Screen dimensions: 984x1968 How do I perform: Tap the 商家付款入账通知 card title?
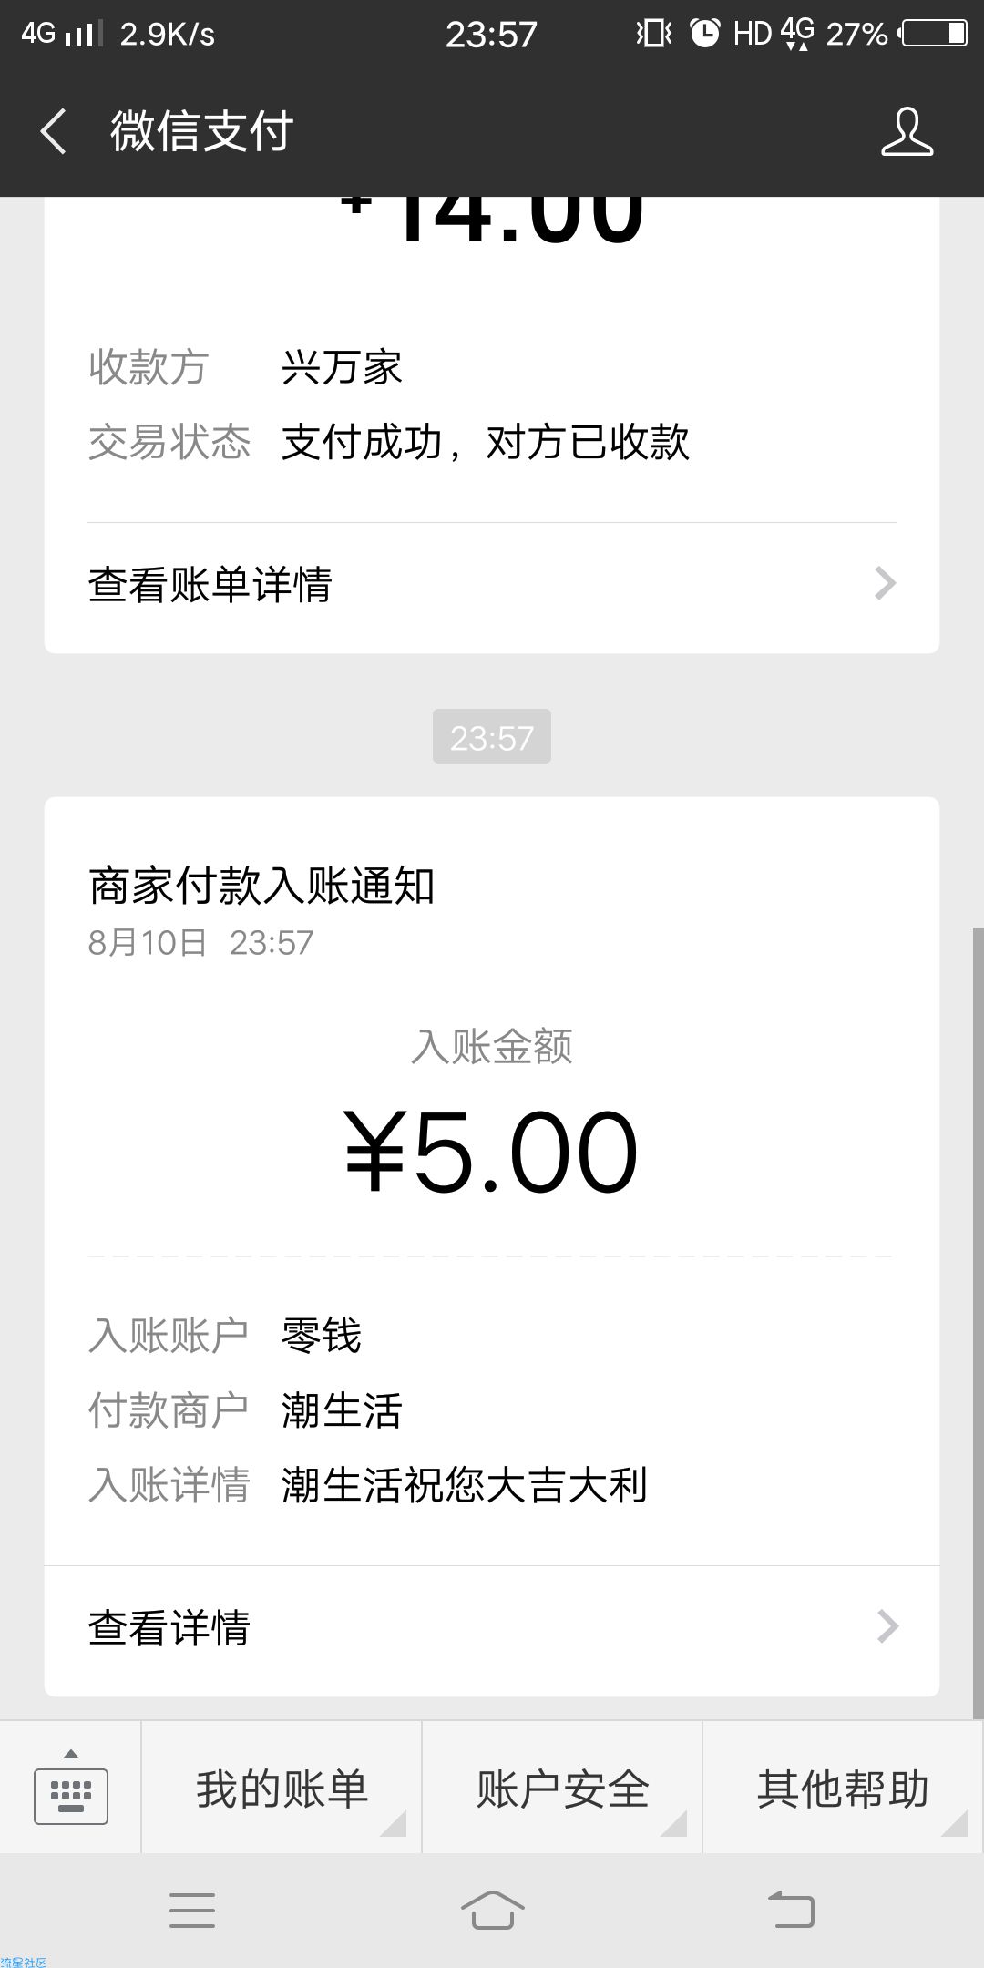261,886
